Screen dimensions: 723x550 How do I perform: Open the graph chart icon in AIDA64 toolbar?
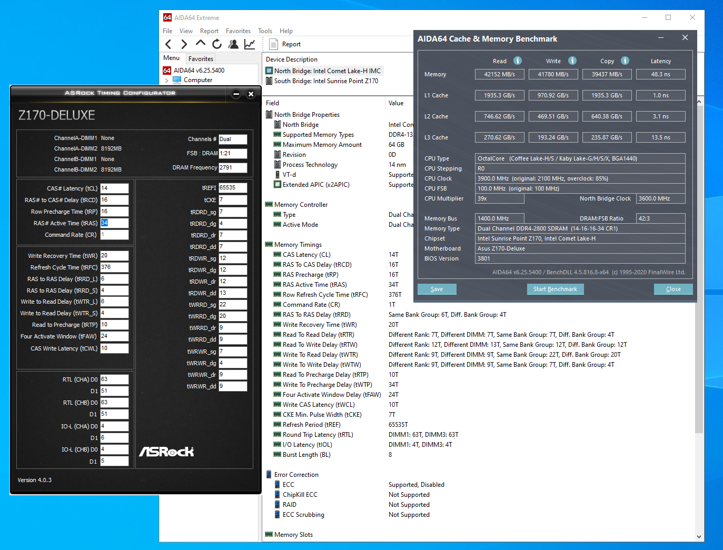pos(250,44)
